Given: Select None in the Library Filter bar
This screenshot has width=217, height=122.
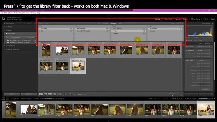Looking at the screenshot, I should [120, 23].
